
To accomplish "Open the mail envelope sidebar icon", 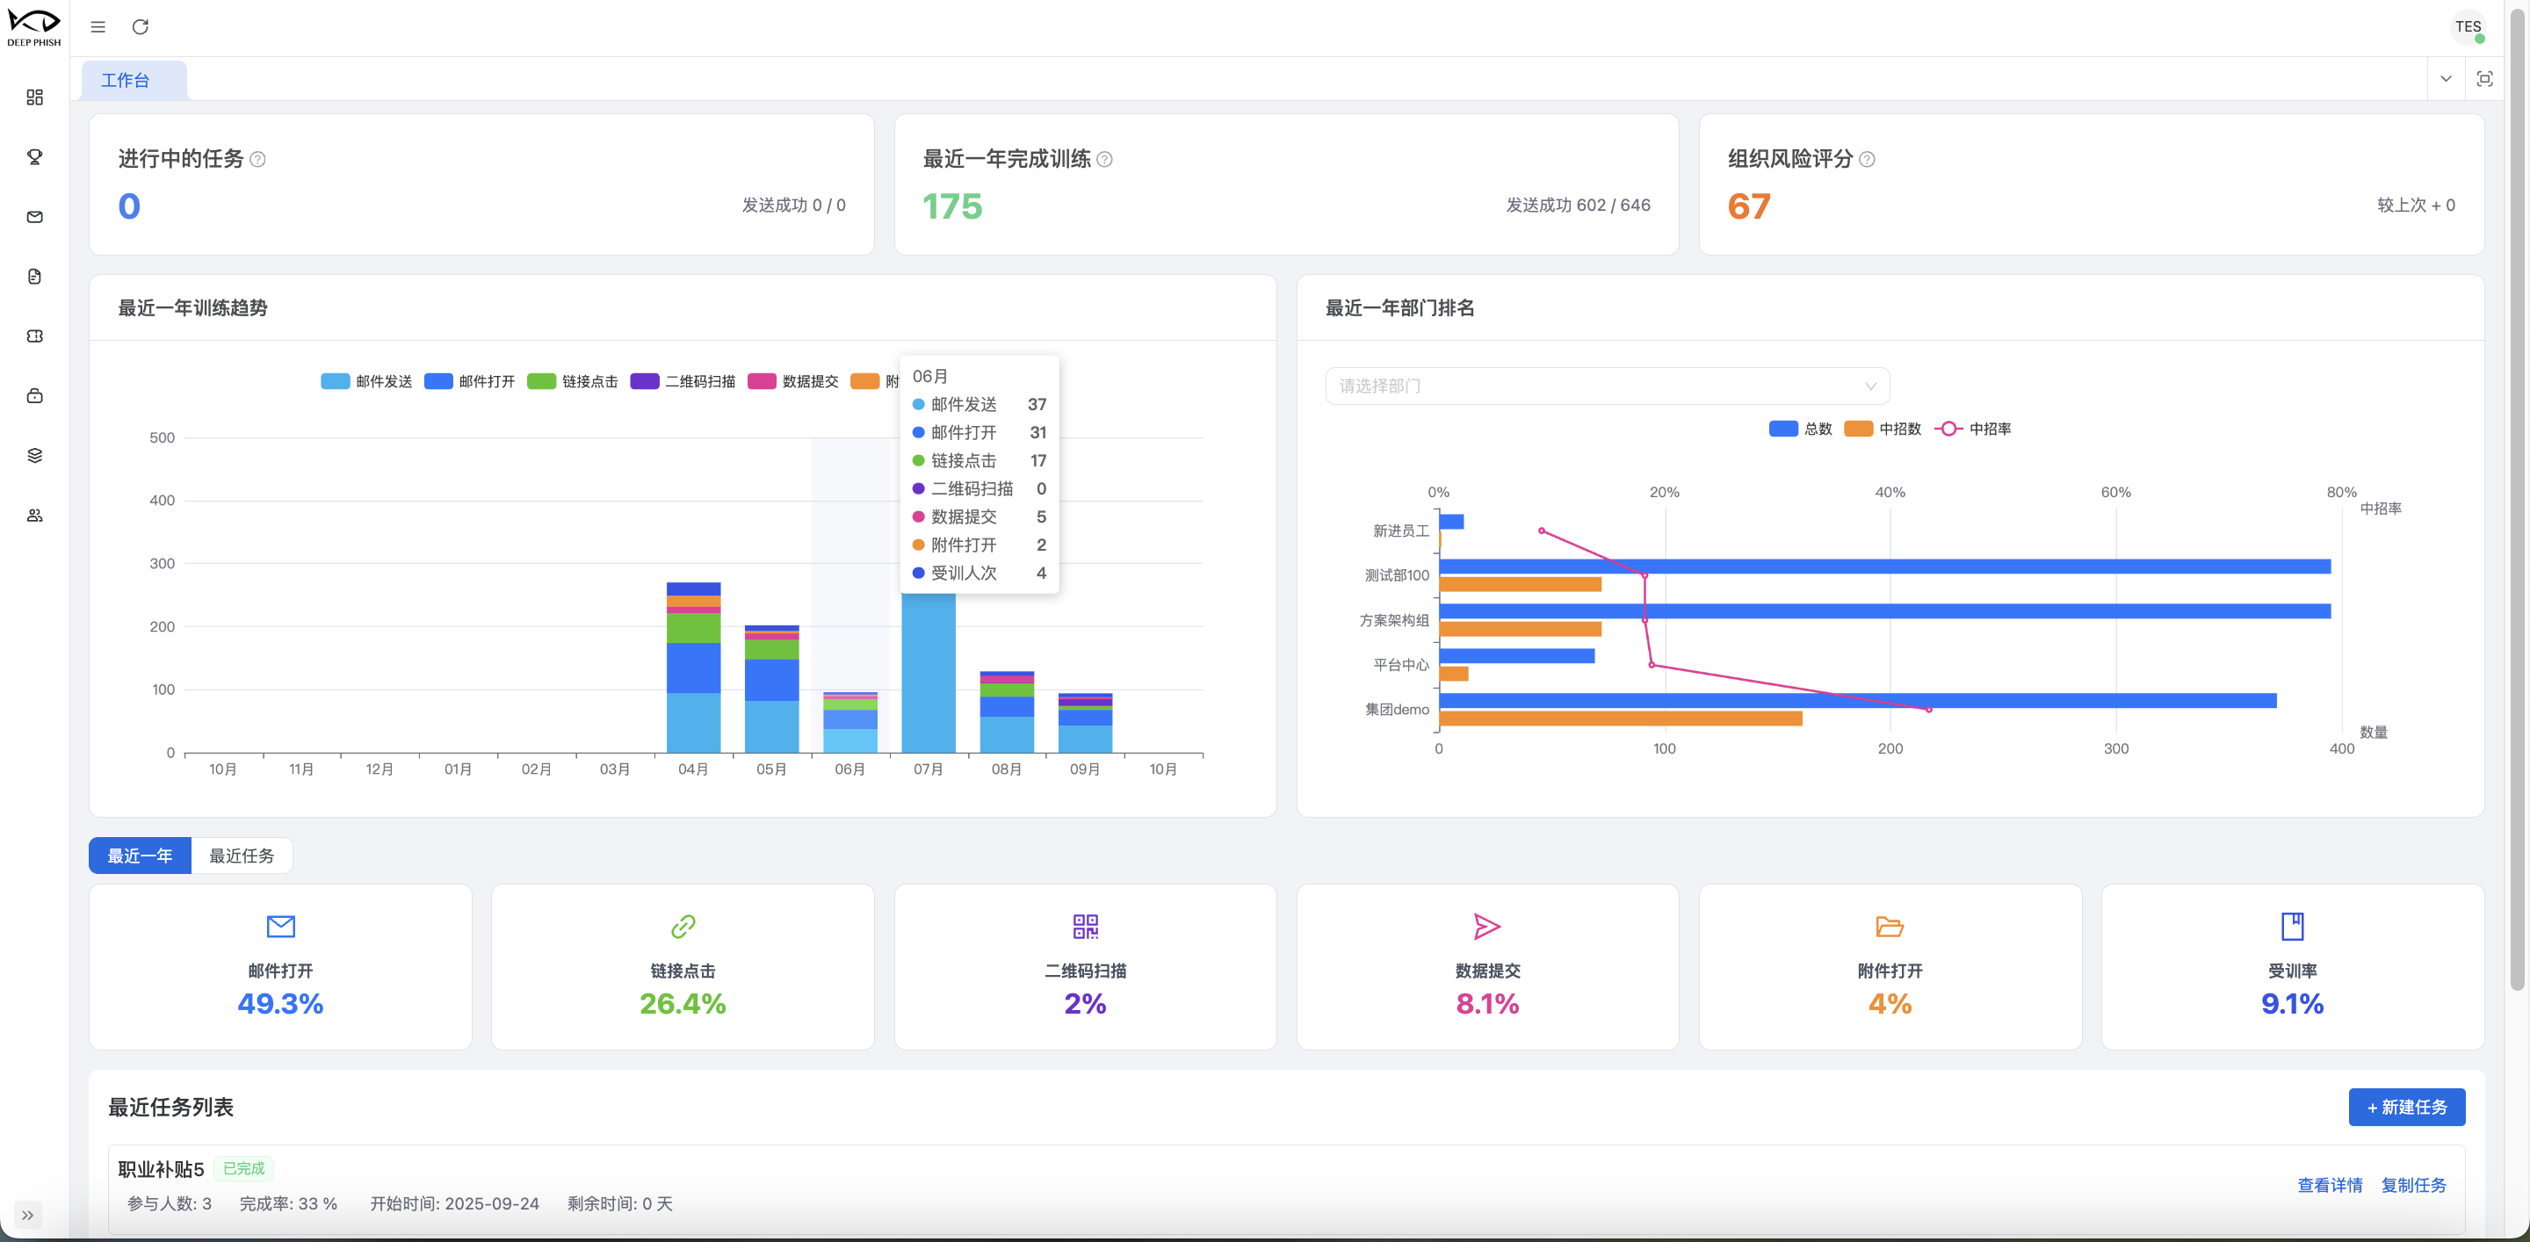I will click(x=34, y=217).
